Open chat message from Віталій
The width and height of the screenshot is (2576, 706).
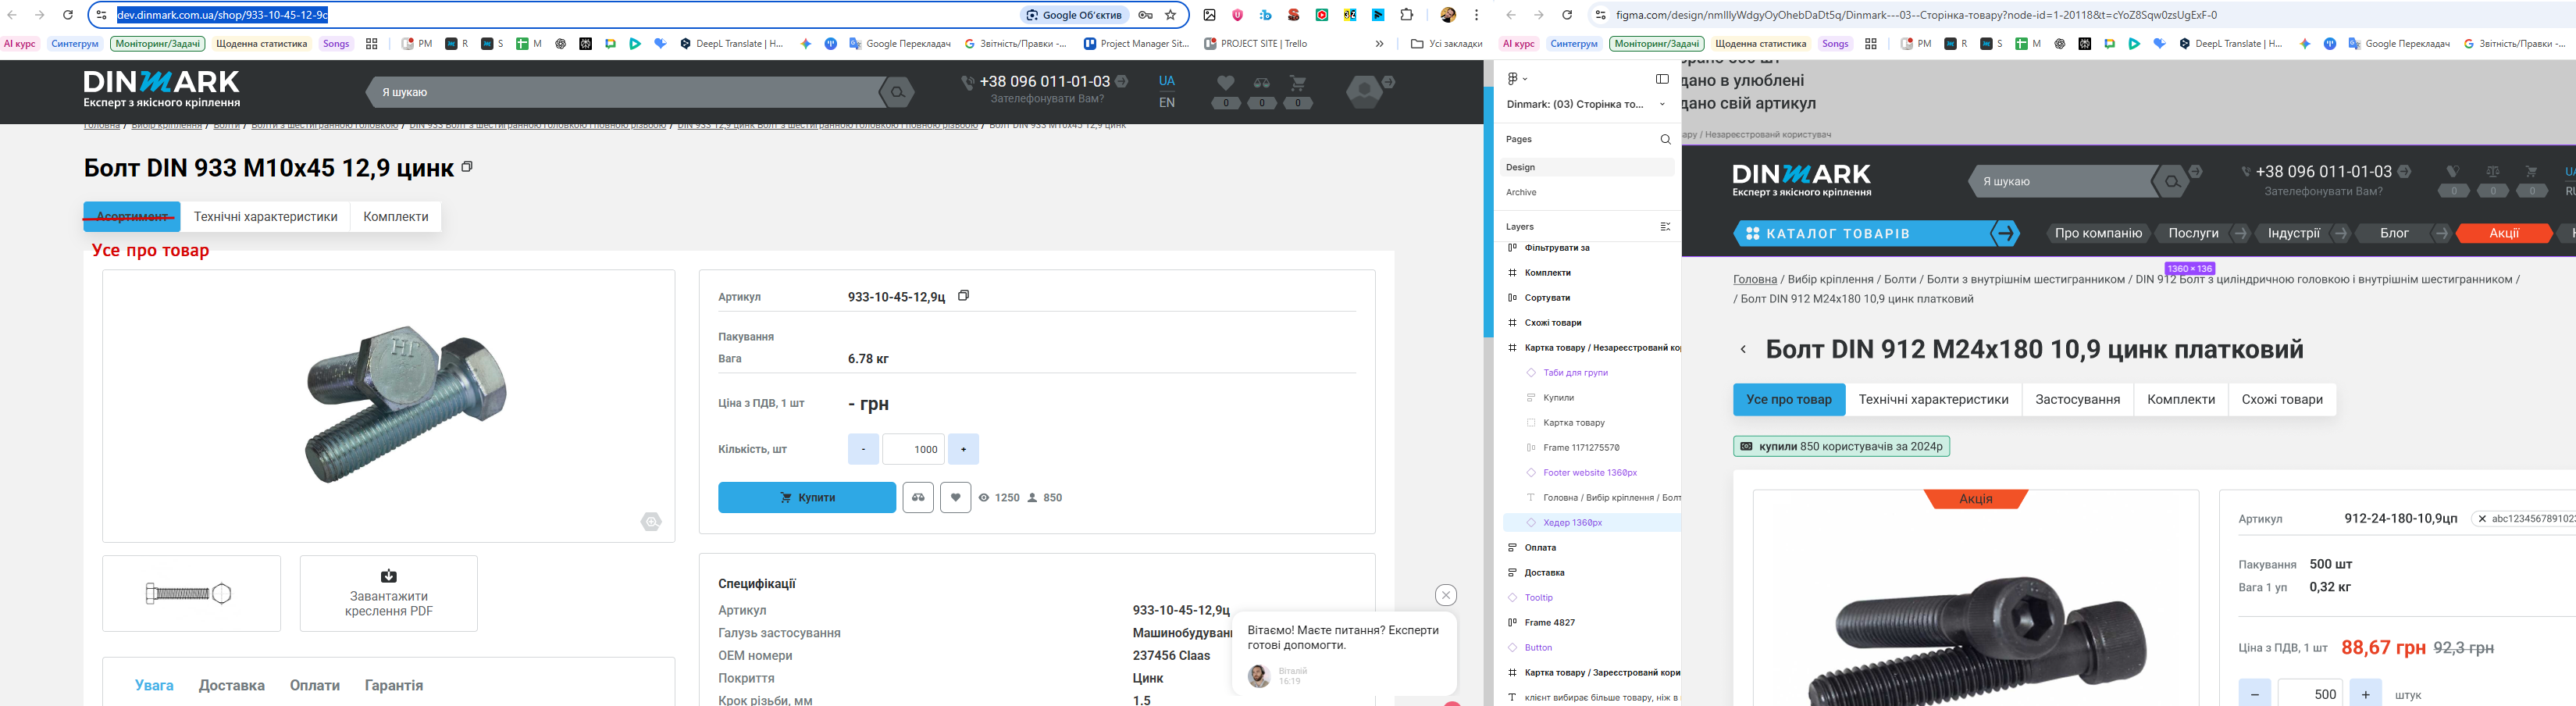coord(1344,653)
